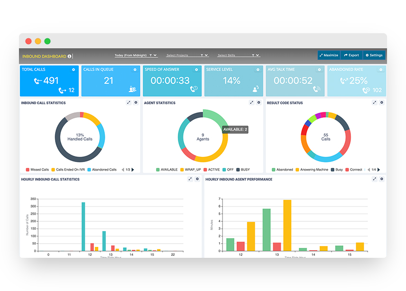Open the dashboard Settings button

click(374, 55)
